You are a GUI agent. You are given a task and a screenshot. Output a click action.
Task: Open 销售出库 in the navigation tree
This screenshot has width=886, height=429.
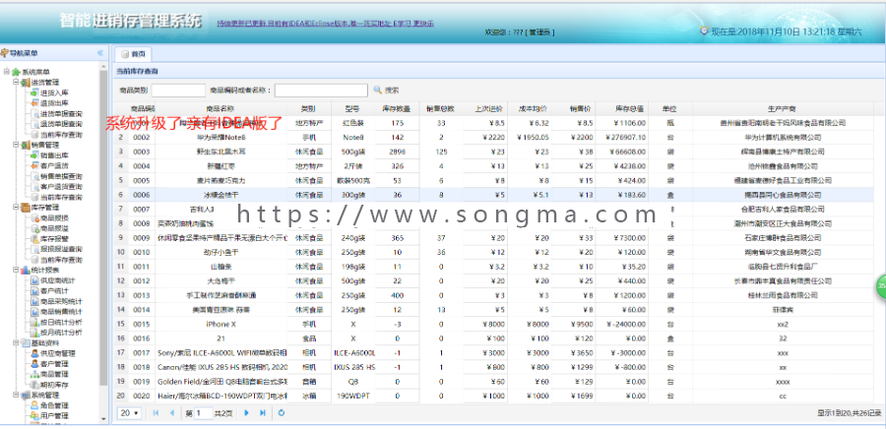(x=55, y=155)
